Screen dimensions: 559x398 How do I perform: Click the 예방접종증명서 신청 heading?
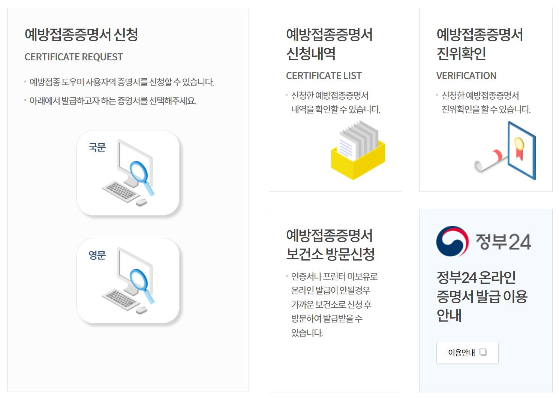pos(81,34)
